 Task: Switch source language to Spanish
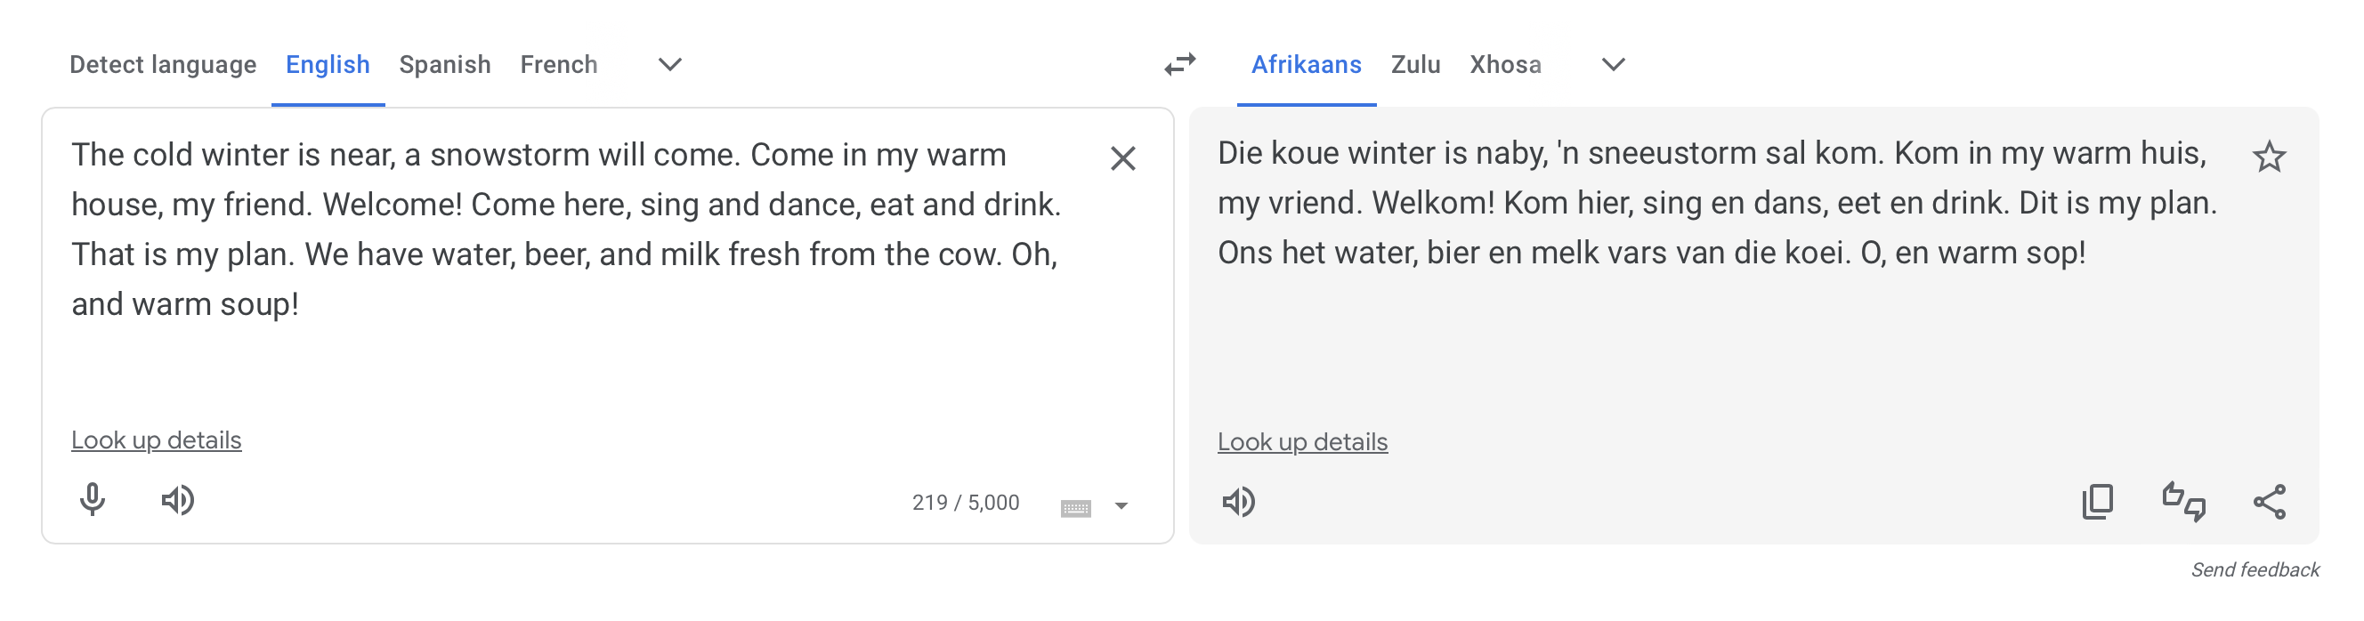444,64
